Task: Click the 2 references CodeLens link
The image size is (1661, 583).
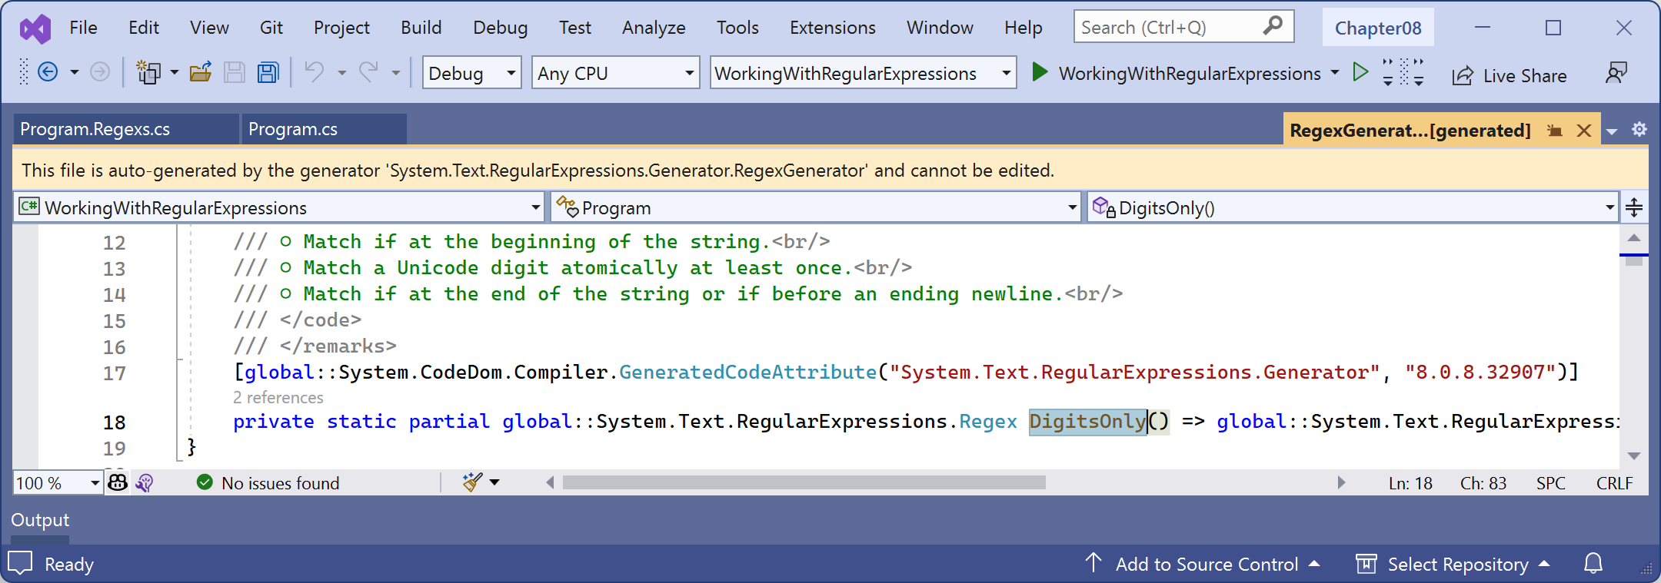Action: [278, 397]
